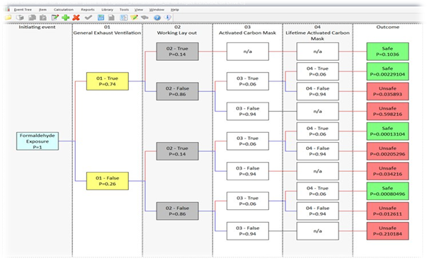Open the Calculation menu
Screen dimensions: 427x263
[x=64, y=9]
